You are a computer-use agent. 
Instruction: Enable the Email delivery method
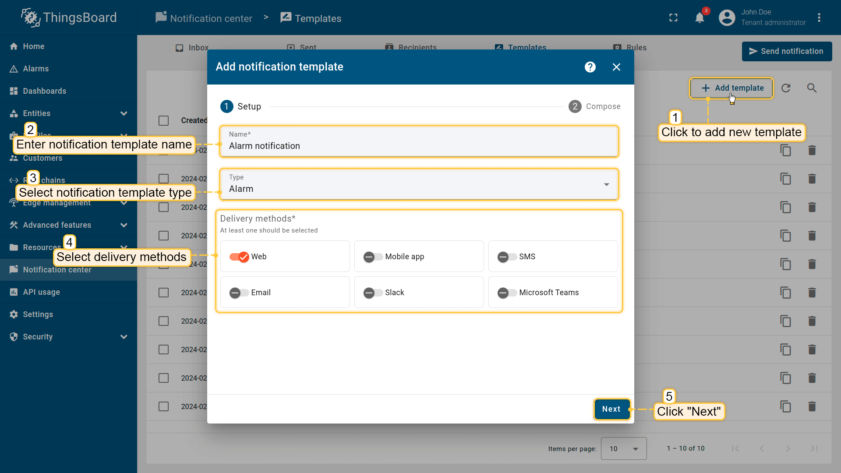click(x=239, y=293)
